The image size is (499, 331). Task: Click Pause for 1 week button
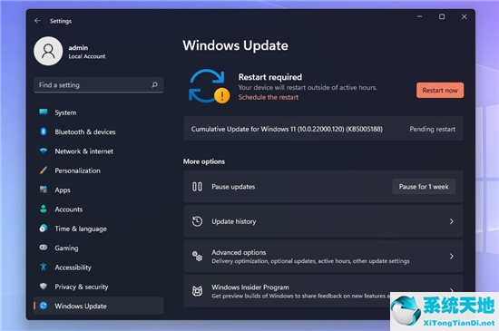(424, 187)
